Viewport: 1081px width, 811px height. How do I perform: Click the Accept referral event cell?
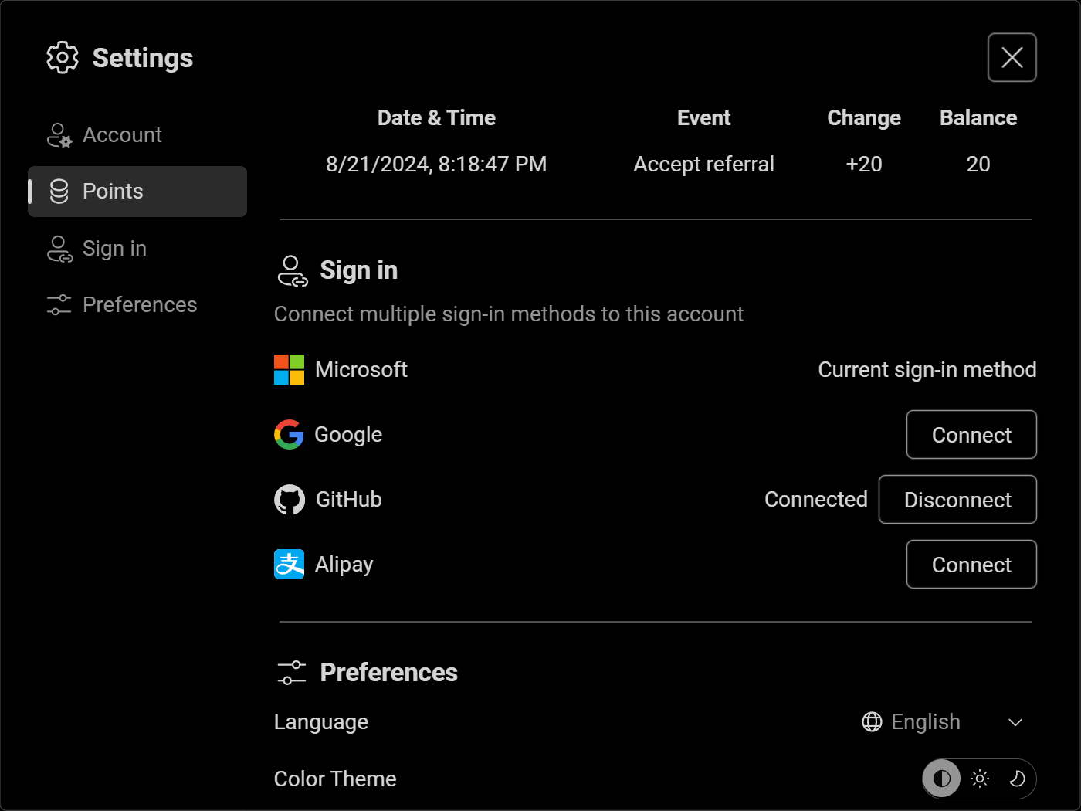tap(703, 165)
